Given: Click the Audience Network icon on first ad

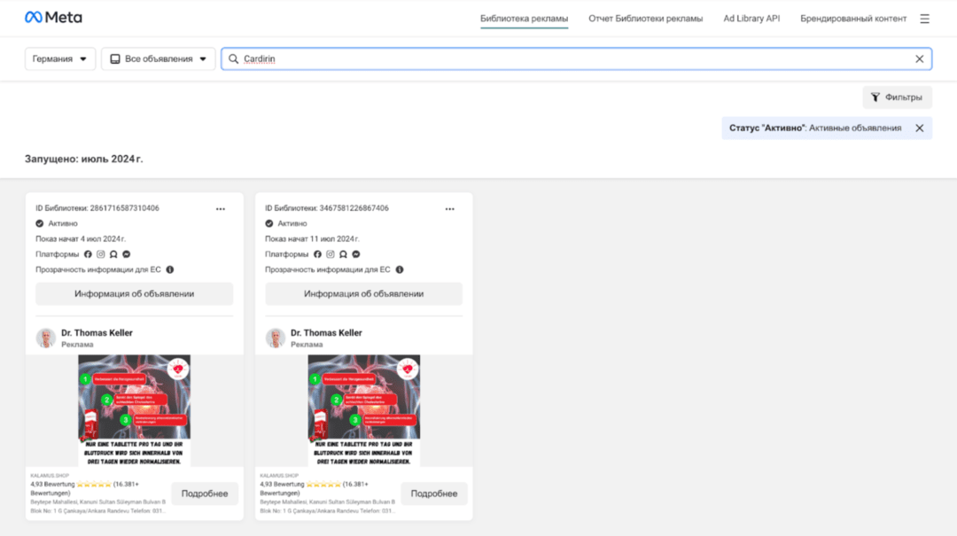Looking at the screenshot, I should coord(113,254).
